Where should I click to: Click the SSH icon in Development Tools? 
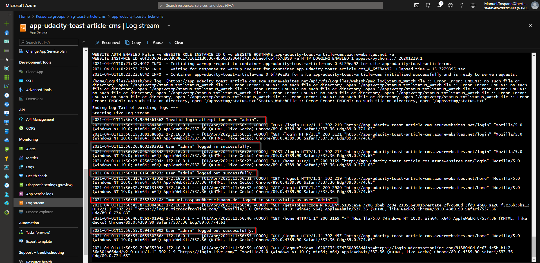(x=21, y=80)
